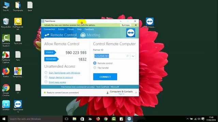
Task: Open the ITbrain menu
Action: click(x=71, y=29)
